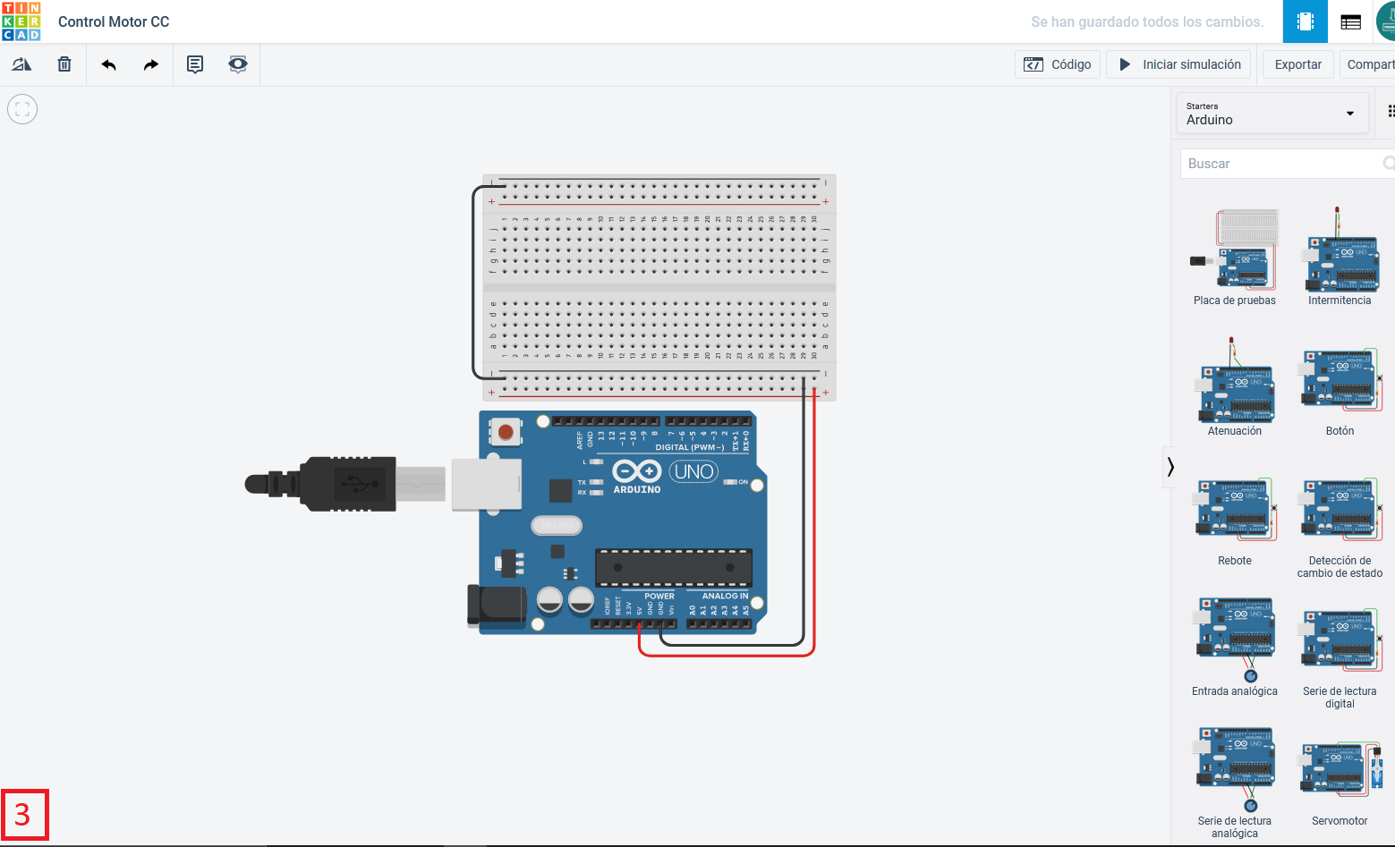The image size is (1395, 847).
Task: Open the Código panel
Action: [x=1058, y=64]
